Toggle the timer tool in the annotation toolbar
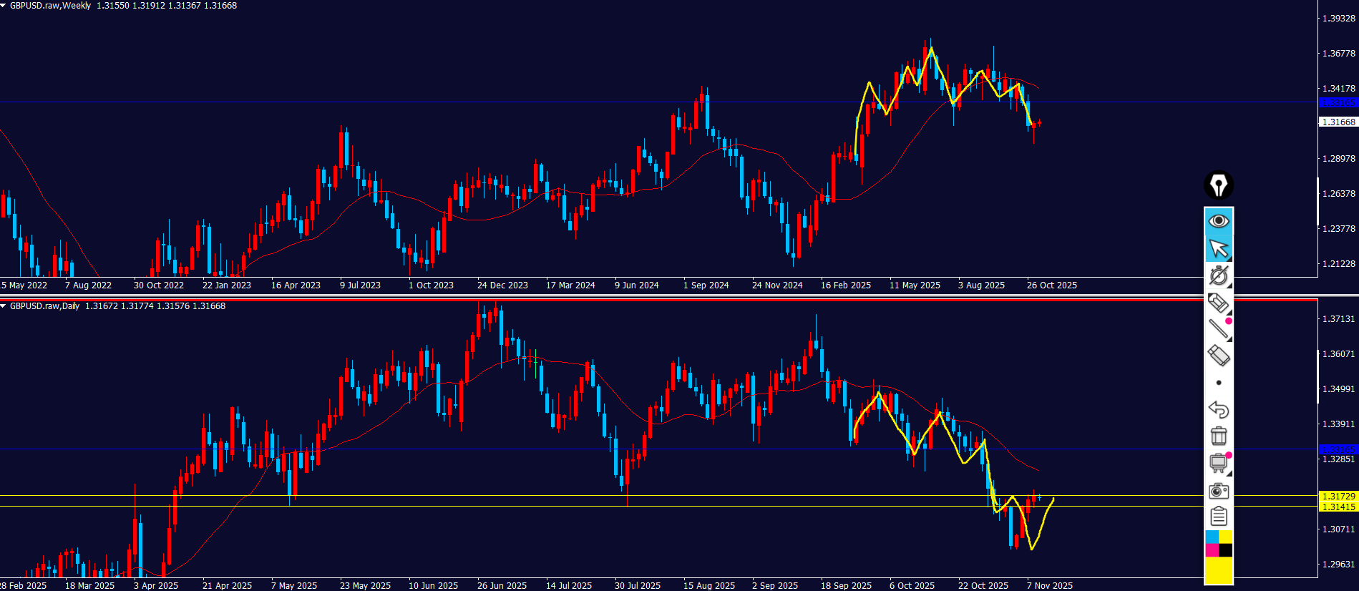 pyautogui.click(x=1218, y=275)
